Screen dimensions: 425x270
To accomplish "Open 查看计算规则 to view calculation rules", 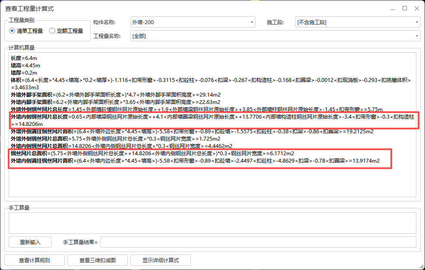I will point(35,260).
